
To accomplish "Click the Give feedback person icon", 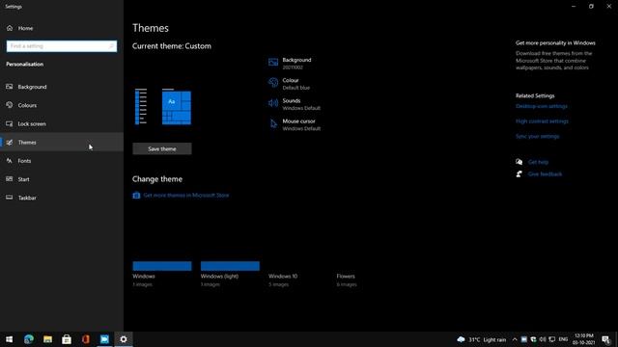I will (520, 173).
